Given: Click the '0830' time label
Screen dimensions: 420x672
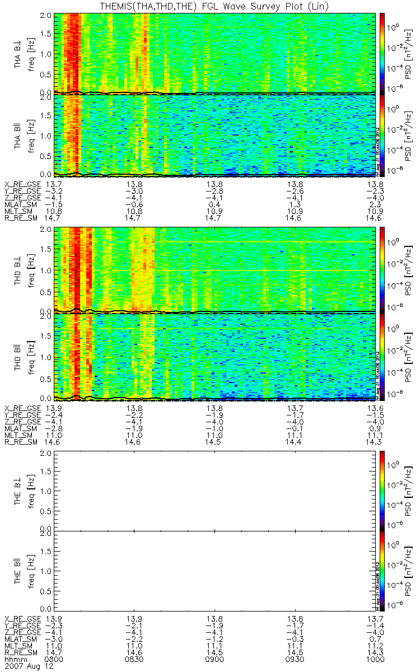Looking at the screenshot, I should pyautogui.click(x=134, y=660).
